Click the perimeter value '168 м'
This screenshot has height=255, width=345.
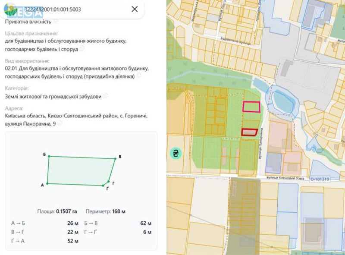click(119, 211)
